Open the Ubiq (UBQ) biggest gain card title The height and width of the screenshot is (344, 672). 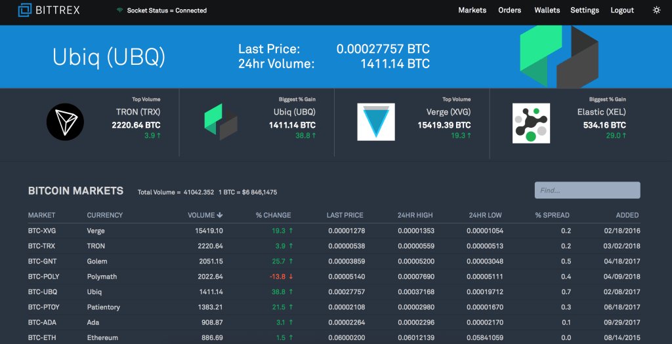click(295, 112)
